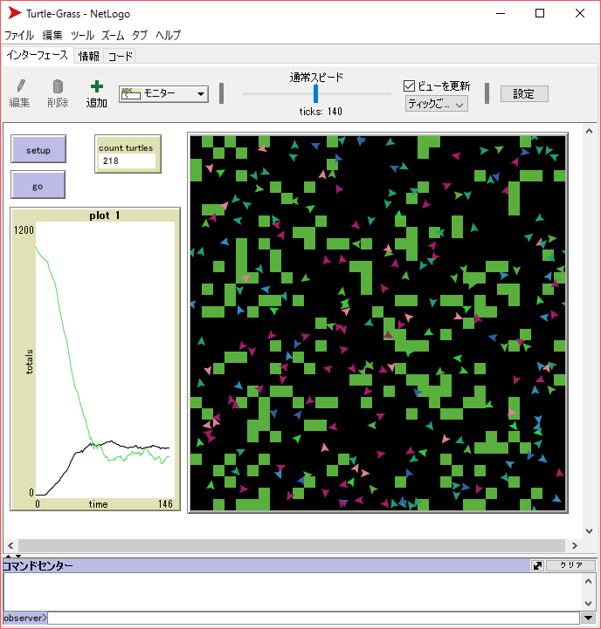Click the 削除 (delete) trash icon
The image size is (601, 629).
click(x=58, y=86)
